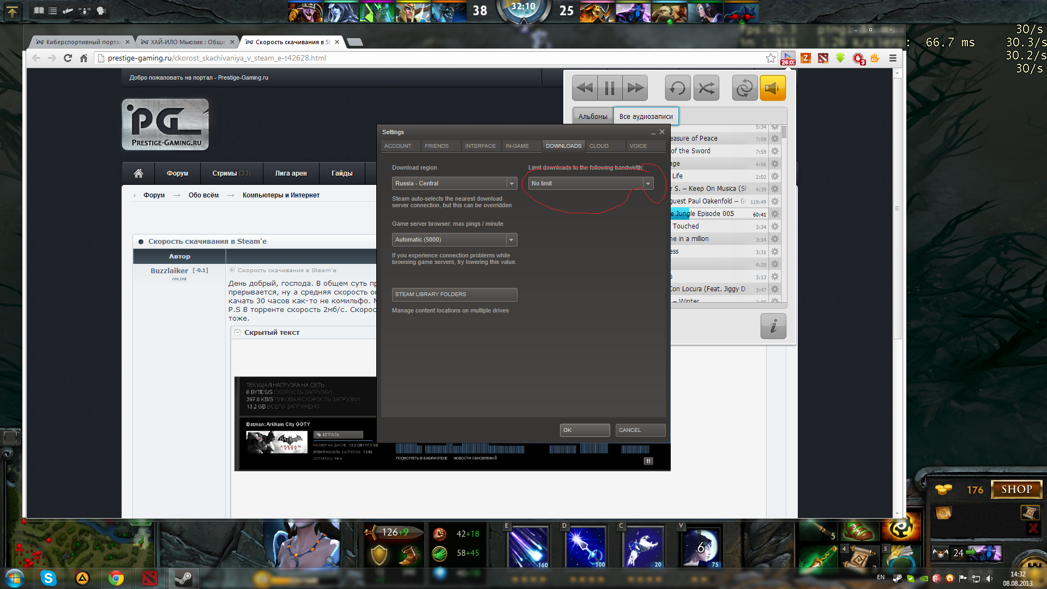Image resolution: width=1047 pixels, height=589 pixels.
Task: Click the sync refresh icon in player
Action: pyautogui.click(x=744, y=88)
